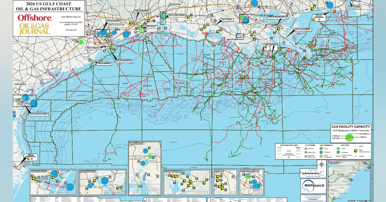The image size is (386, 202).
Task: Click the CCS Facility Capacity legend title
Action: tap(351, 127)
